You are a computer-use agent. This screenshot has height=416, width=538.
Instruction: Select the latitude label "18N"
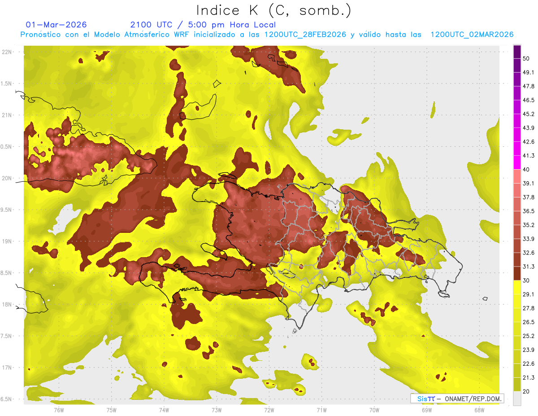7,304
